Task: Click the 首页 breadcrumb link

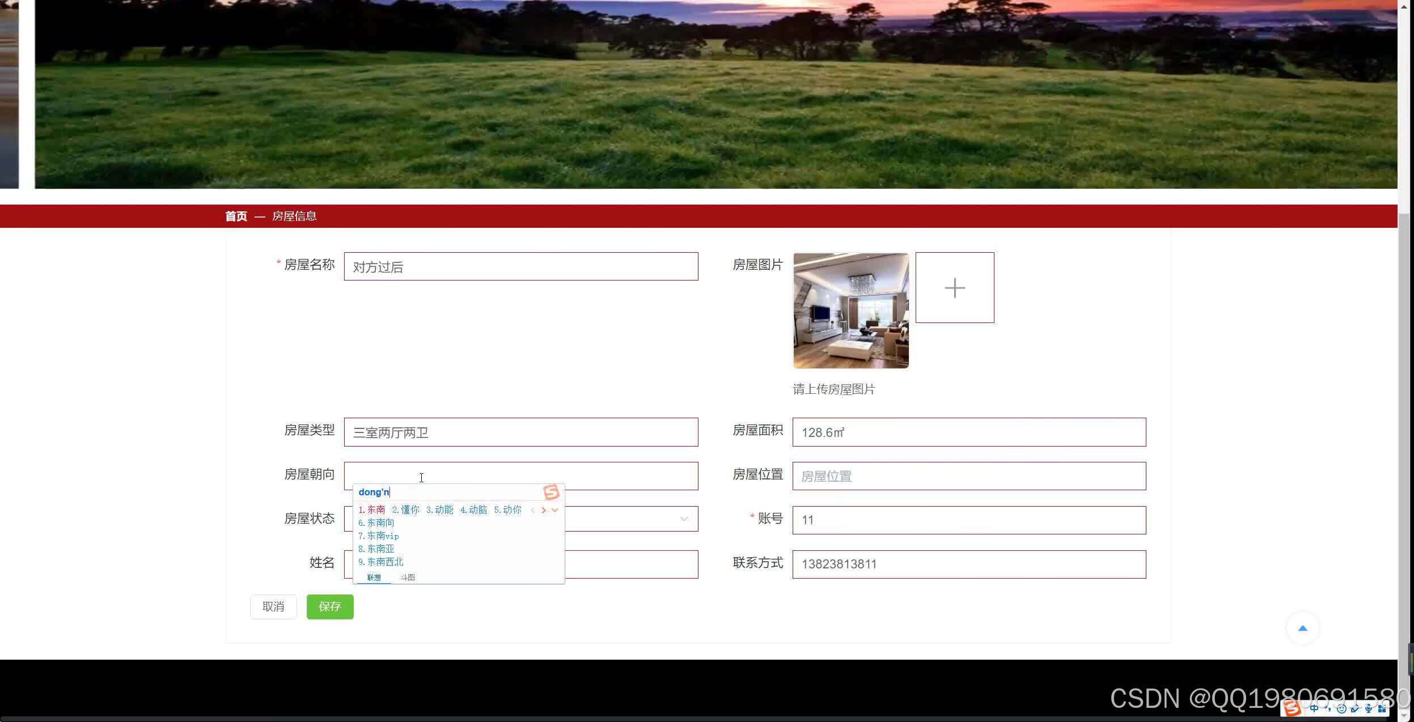Action: 236,216
